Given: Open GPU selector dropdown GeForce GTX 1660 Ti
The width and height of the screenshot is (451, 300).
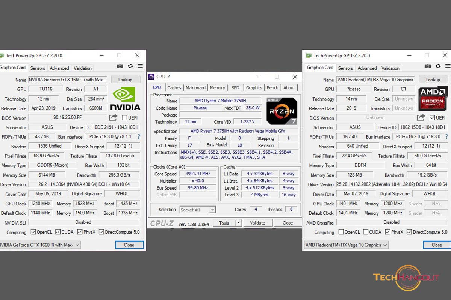Looking at the screenshot, I should point(40,245).
